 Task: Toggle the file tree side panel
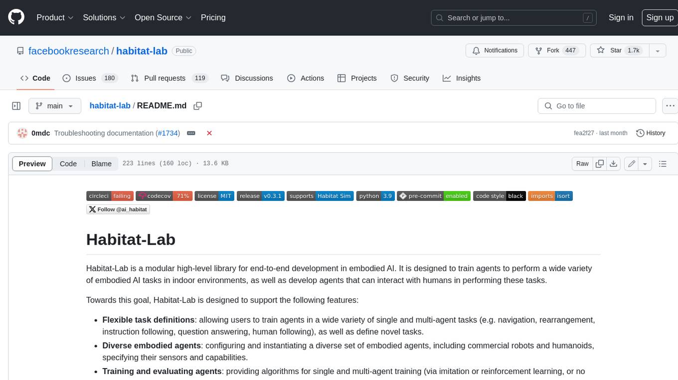point(16,106)
